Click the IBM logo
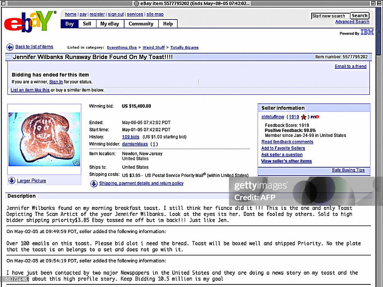Viewport: 383px width, 287px height. coord(367,32)
